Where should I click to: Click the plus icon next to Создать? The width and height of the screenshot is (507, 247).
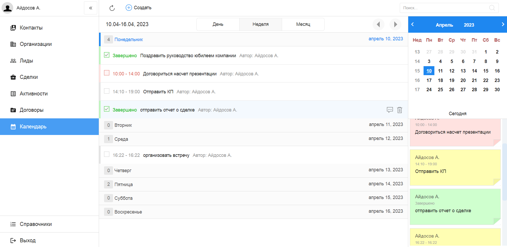click(x=129, y=8)
